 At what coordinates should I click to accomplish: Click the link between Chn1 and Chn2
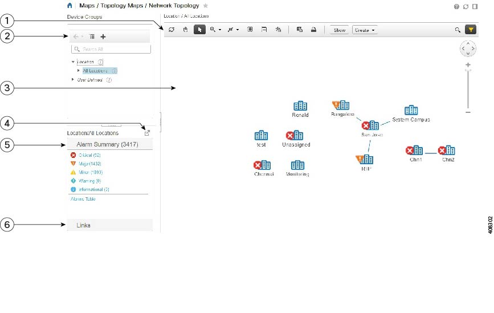tap(431, 153)
